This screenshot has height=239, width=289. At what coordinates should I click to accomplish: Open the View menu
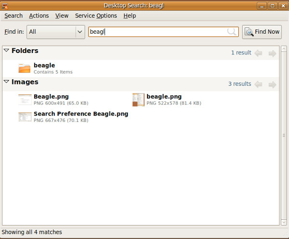click(62, 16)
